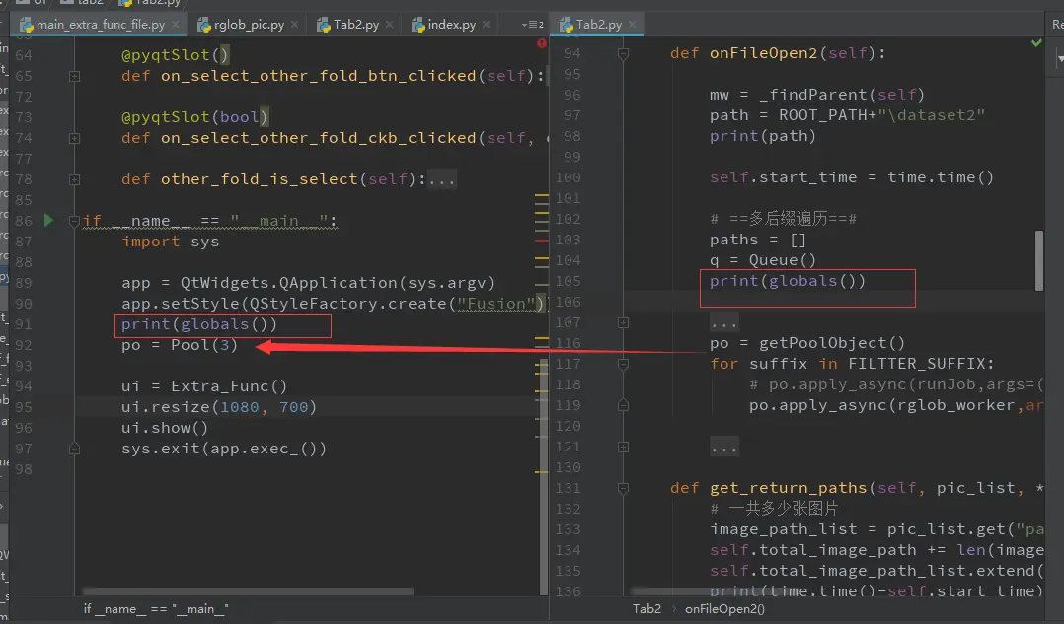
Task: Click right editor vertical scrollbar thumb
Action: [1039, 261]
